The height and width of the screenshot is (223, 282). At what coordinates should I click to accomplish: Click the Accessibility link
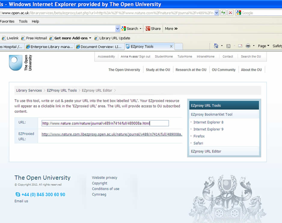[x=106, y=57]
